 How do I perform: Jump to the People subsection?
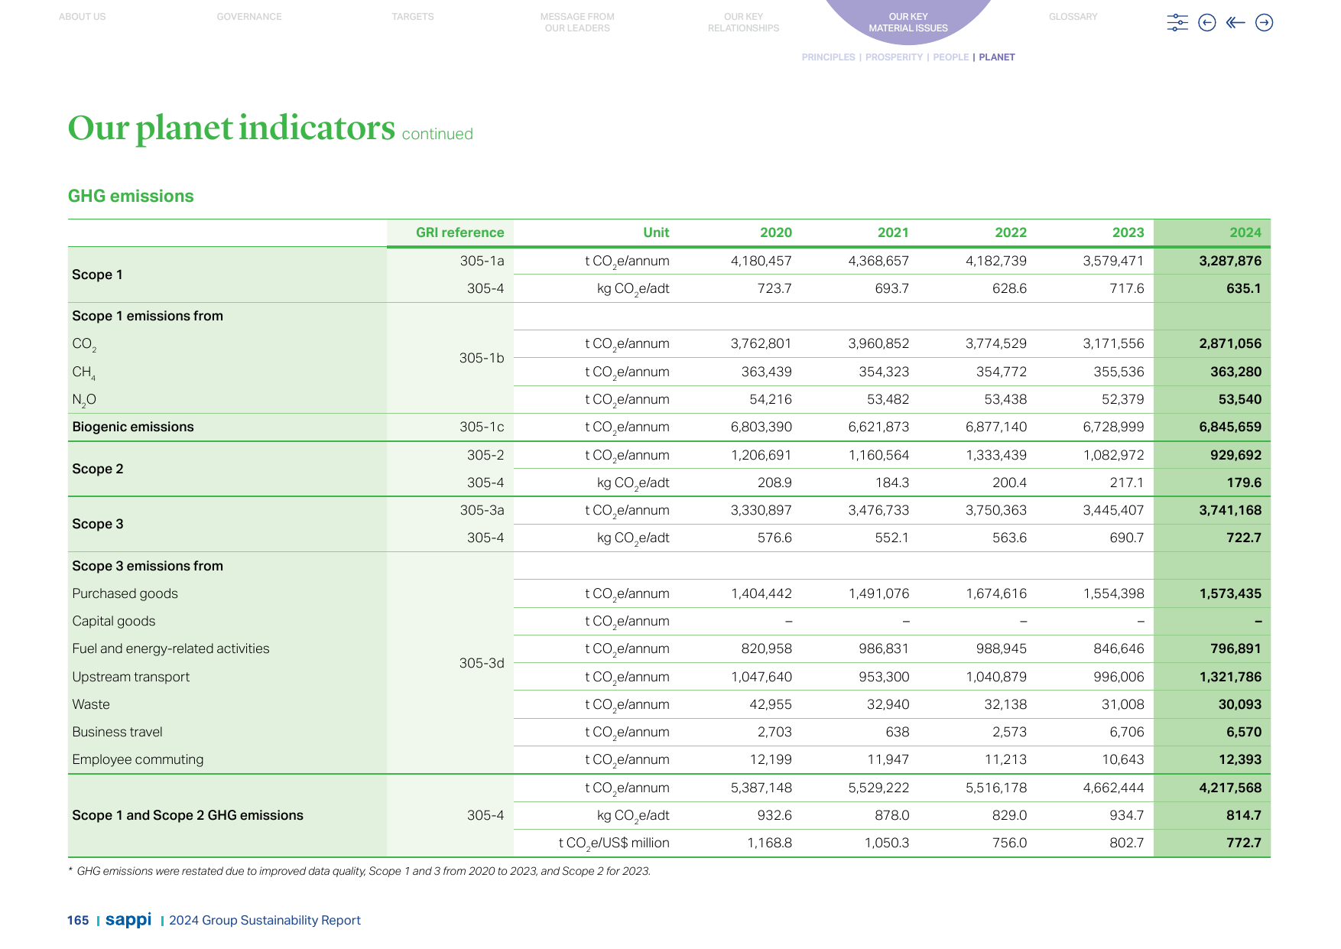click(x=950, y=57)
